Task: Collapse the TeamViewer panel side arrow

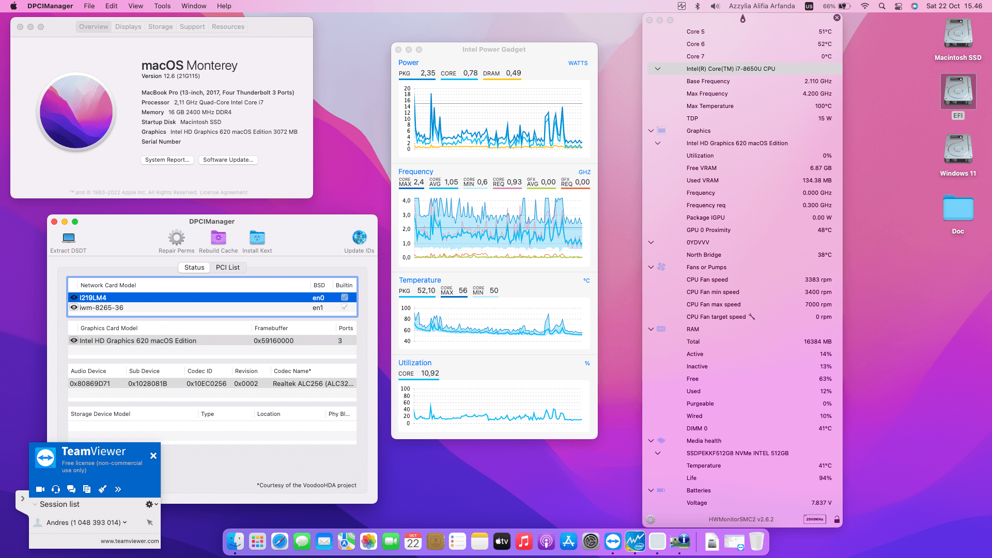Action: [x=23, y=499]
